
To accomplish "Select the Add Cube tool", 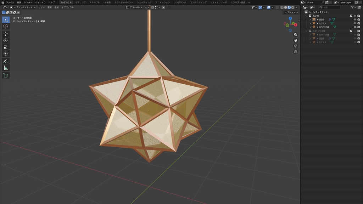I will [x=6, y=75].
